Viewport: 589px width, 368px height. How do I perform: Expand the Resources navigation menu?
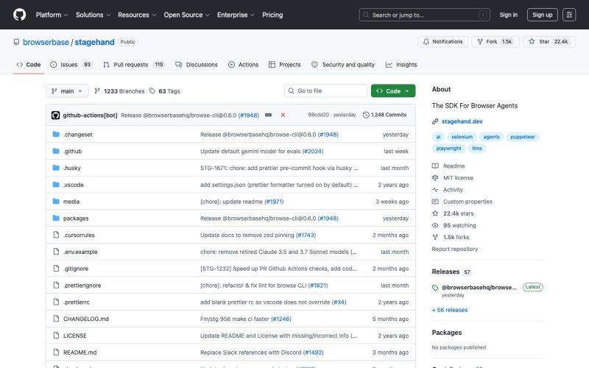click(137, 15)
